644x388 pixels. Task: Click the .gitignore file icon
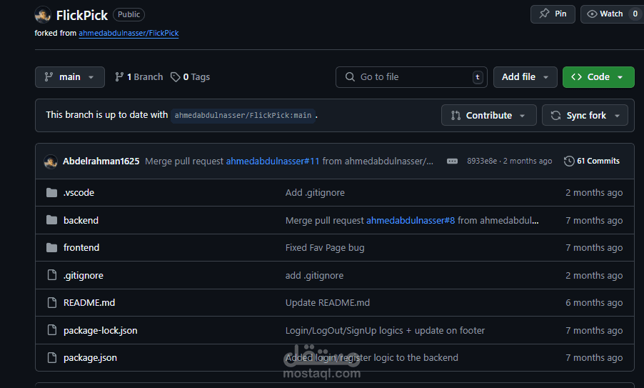click(51, 275)
